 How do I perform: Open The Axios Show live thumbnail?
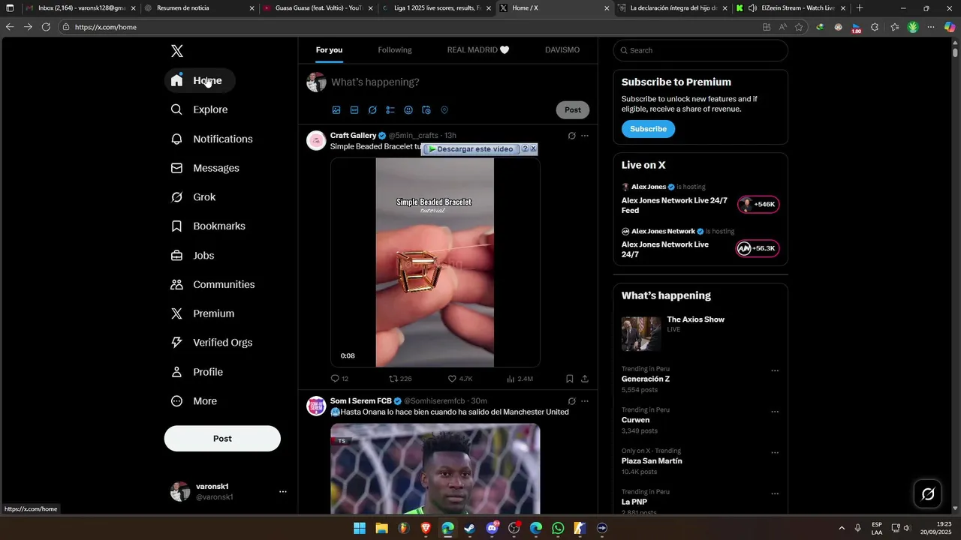[641, 334]
